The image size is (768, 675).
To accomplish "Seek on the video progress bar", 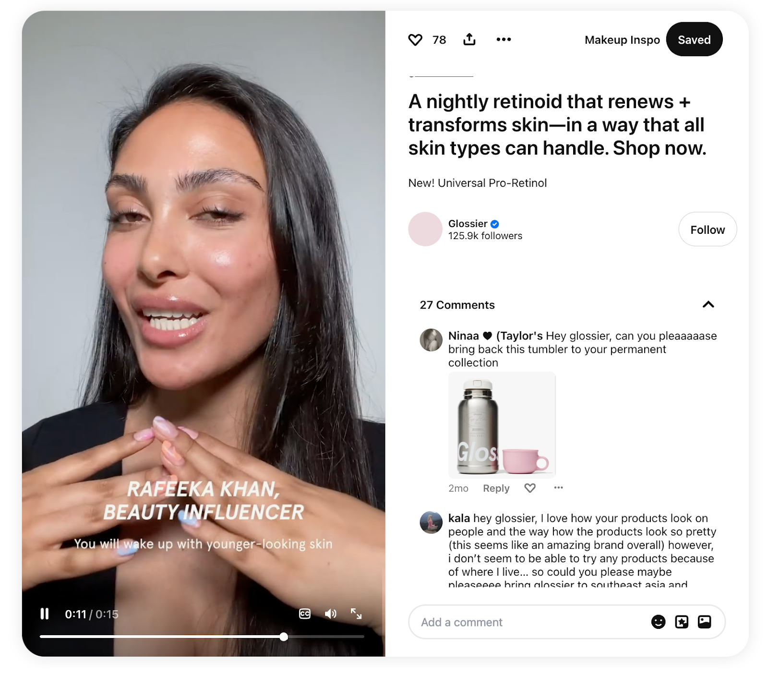I will point(202,637).
